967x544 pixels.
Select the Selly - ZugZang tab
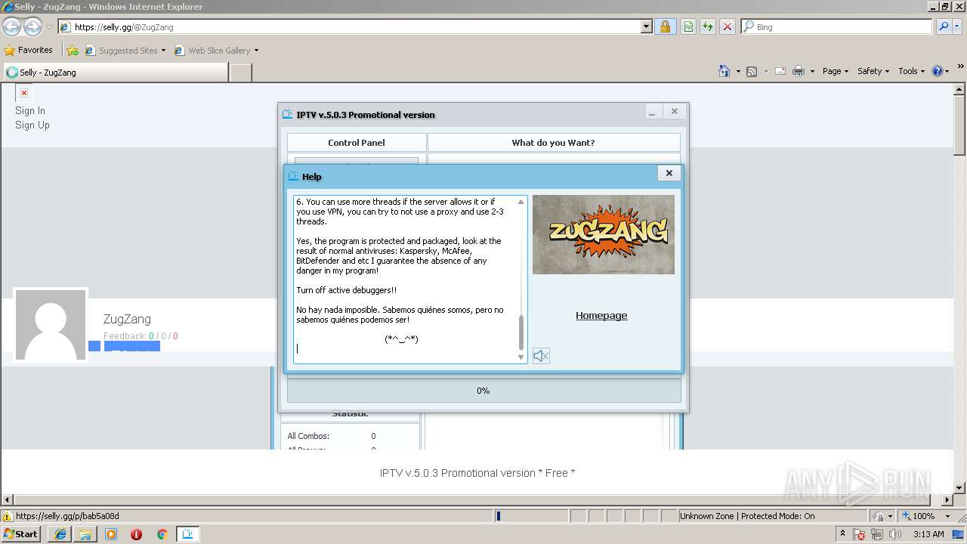pos(116,73)
